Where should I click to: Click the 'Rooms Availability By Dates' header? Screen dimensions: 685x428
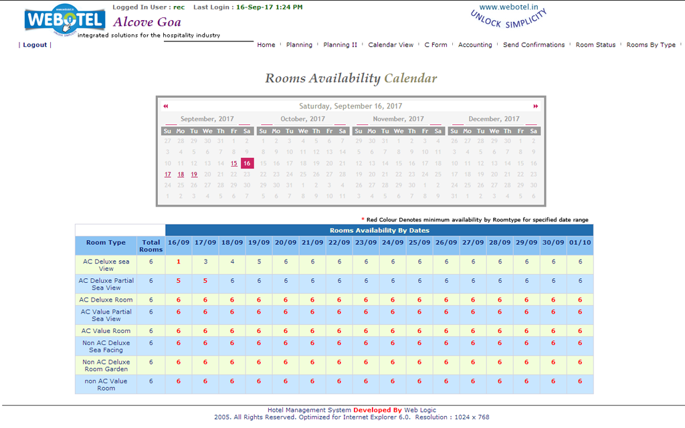click(x=379, y=230)
